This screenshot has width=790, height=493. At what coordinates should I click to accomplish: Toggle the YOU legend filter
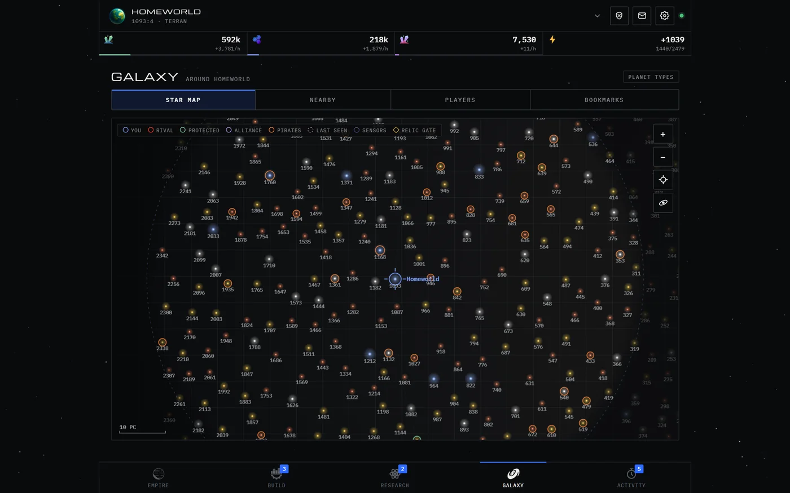coord(132,130)
